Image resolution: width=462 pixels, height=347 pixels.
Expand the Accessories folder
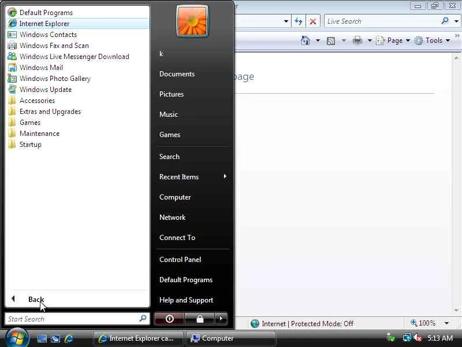coord(77,100)
